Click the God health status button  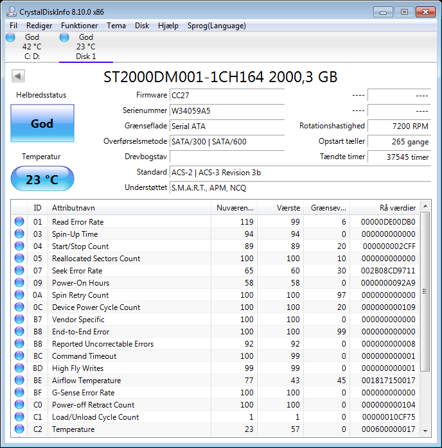coord(42,123)
